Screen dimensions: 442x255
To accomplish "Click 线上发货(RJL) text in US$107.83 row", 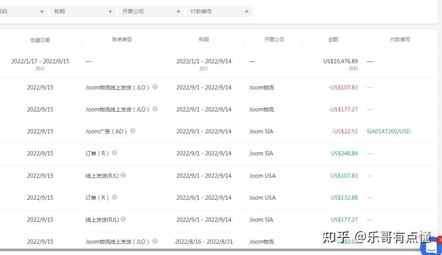I will (x=102, y=175).
